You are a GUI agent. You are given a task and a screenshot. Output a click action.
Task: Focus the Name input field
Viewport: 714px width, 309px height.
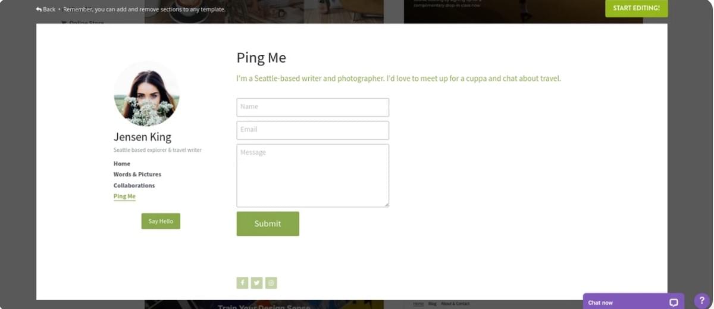click(313, 107)
